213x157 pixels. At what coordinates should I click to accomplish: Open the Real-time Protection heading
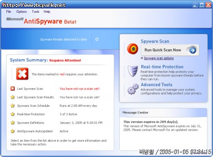click(162, 67)
